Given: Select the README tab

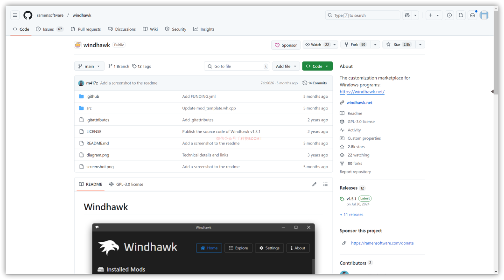Looking at the screenshot, I should pos(91,184).
